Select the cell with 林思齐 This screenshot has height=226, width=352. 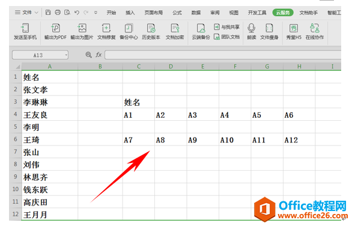50,177
